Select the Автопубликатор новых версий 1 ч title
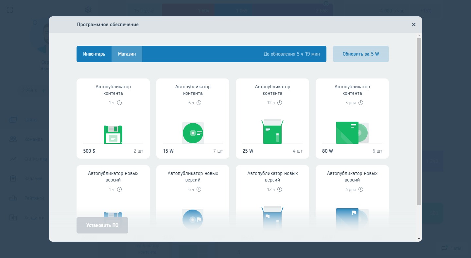 (113, 177)
